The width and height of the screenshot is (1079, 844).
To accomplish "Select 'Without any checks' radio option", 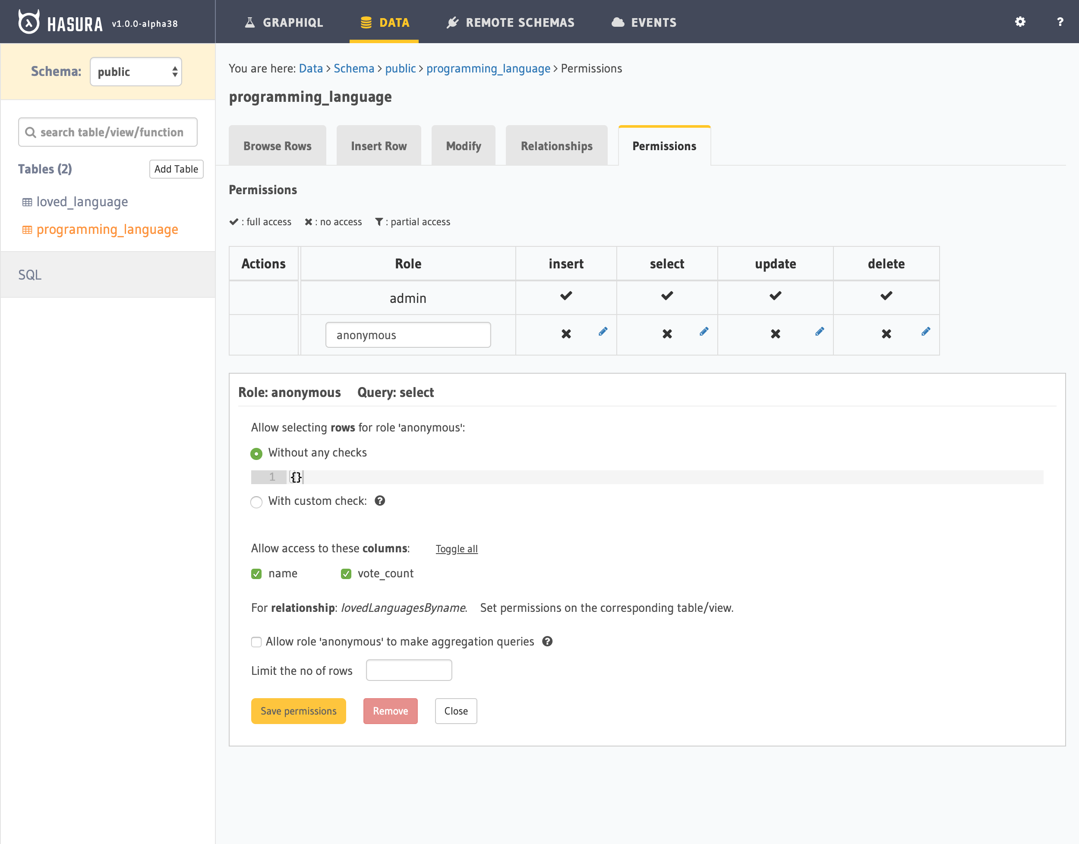I will click(x=256, y=453).
